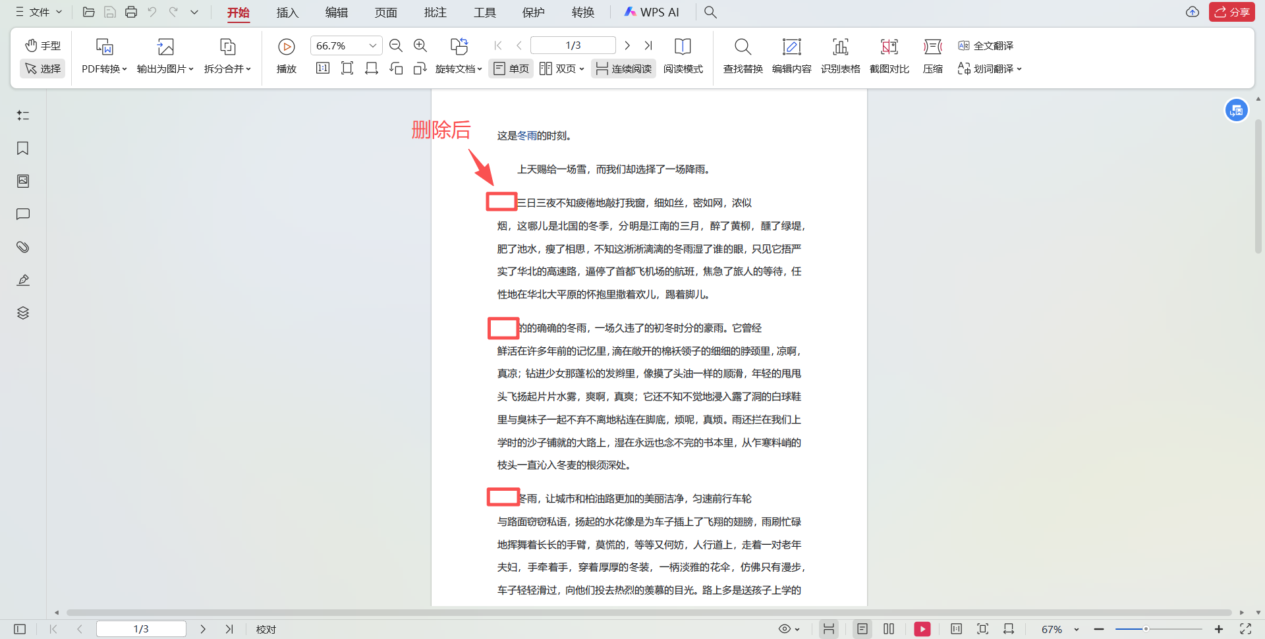Screen dimensions: 1265x639
Task: Open 查找替换 to search the PDF
Action: tap(742, 56)
